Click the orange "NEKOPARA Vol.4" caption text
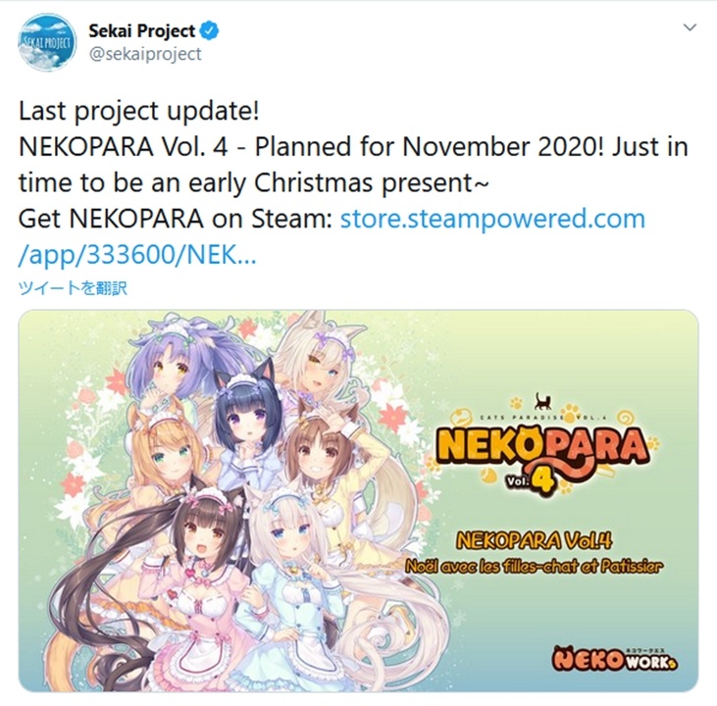This screenshot has height=706, width=717. pyautogui.click(x=535, y=541)
